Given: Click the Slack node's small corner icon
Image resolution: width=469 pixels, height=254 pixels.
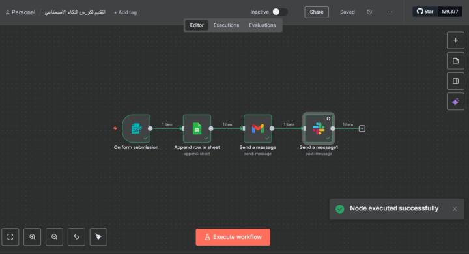Looking at the screenshot, I should coord(328,119).
